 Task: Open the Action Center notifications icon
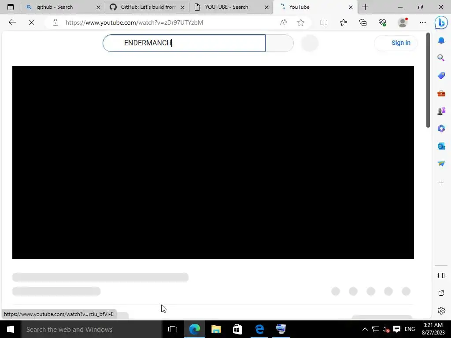pos(397,329)
